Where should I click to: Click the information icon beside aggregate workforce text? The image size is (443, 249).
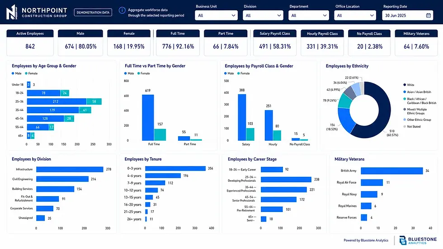pos(122,10)
